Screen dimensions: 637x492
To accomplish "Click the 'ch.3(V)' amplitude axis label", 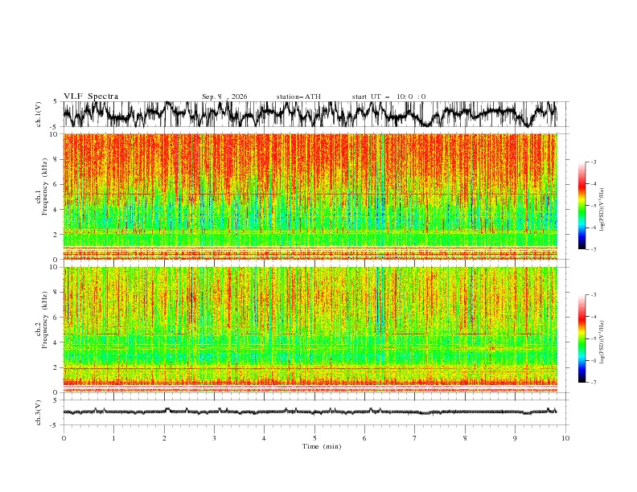I will coord(39,413).
